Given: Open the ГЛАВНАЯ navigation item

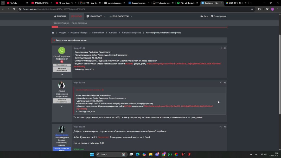Looking at the screenshot, I should coord(60,16).
